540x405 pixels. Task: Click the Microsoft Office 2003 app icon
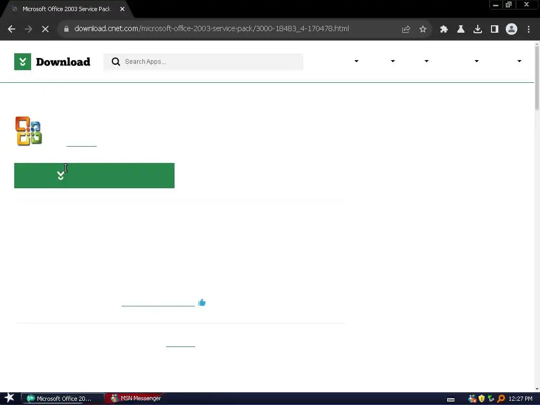coord(28,131)
